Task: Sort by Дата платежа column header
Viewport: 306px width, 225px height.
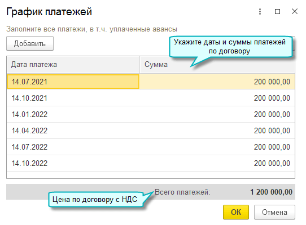Action: (73, 65)
